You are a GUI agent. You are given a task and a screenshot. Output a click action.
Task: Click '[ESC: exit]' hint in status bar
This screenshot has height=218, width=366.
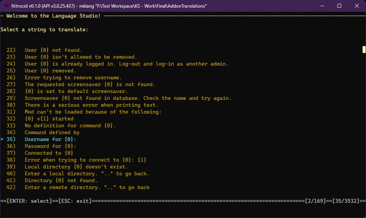[x=75, y=201]
